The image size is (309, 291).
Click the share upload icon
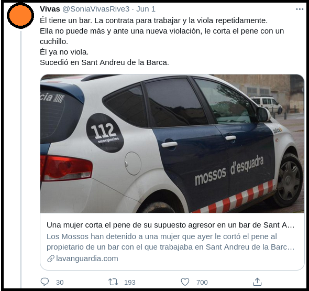257,282
